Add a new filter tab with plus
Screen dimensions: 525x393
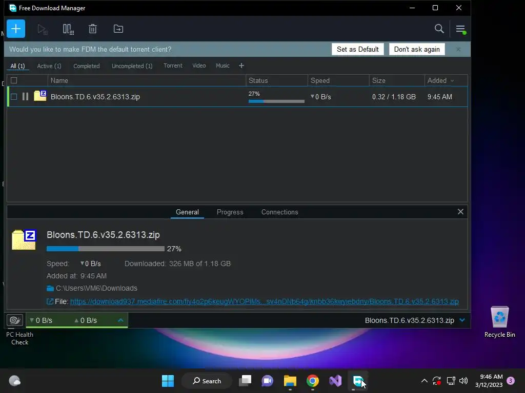click(x=241, y=66)
